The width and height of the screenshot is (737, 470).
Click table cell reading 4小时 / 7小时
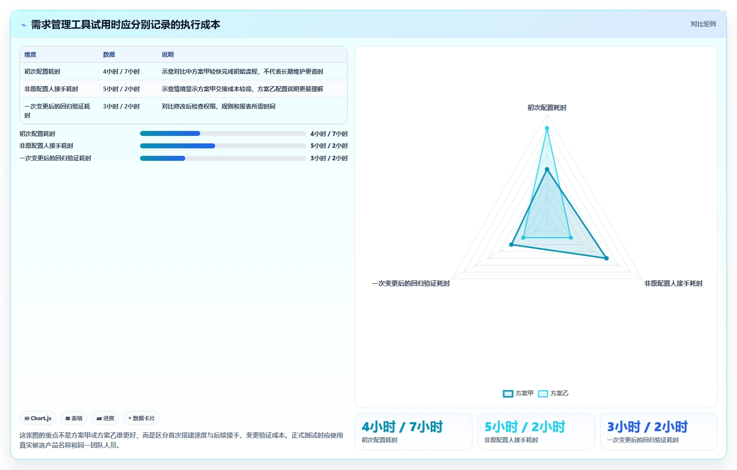coord(122,72)
